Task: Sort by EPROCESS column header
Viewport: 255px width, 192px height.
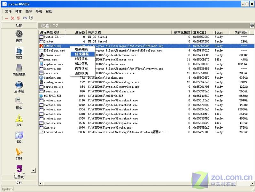Action: point(202,32)
